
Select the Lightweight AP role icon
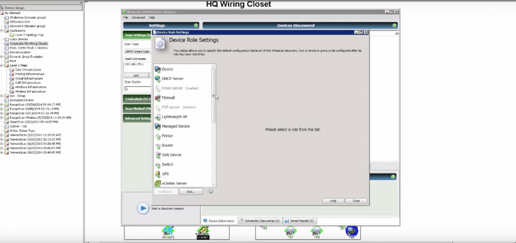[x=158, y=117]
